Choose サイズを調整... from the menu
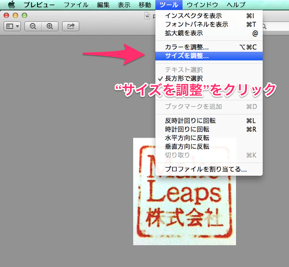Image resolution: width=289 pixels, height=267 pixels. pyautogui.click(x=209, y=56)
